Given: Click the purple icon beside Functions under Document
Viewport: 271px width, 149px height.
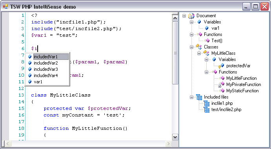Looking at the screenshot, I should coord(200,34).
